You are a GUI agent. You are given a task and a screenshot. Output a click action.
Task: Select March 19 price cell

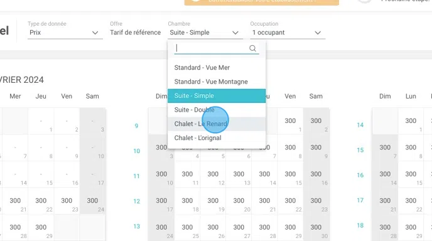pyautogui.click(x=213, y=201)
